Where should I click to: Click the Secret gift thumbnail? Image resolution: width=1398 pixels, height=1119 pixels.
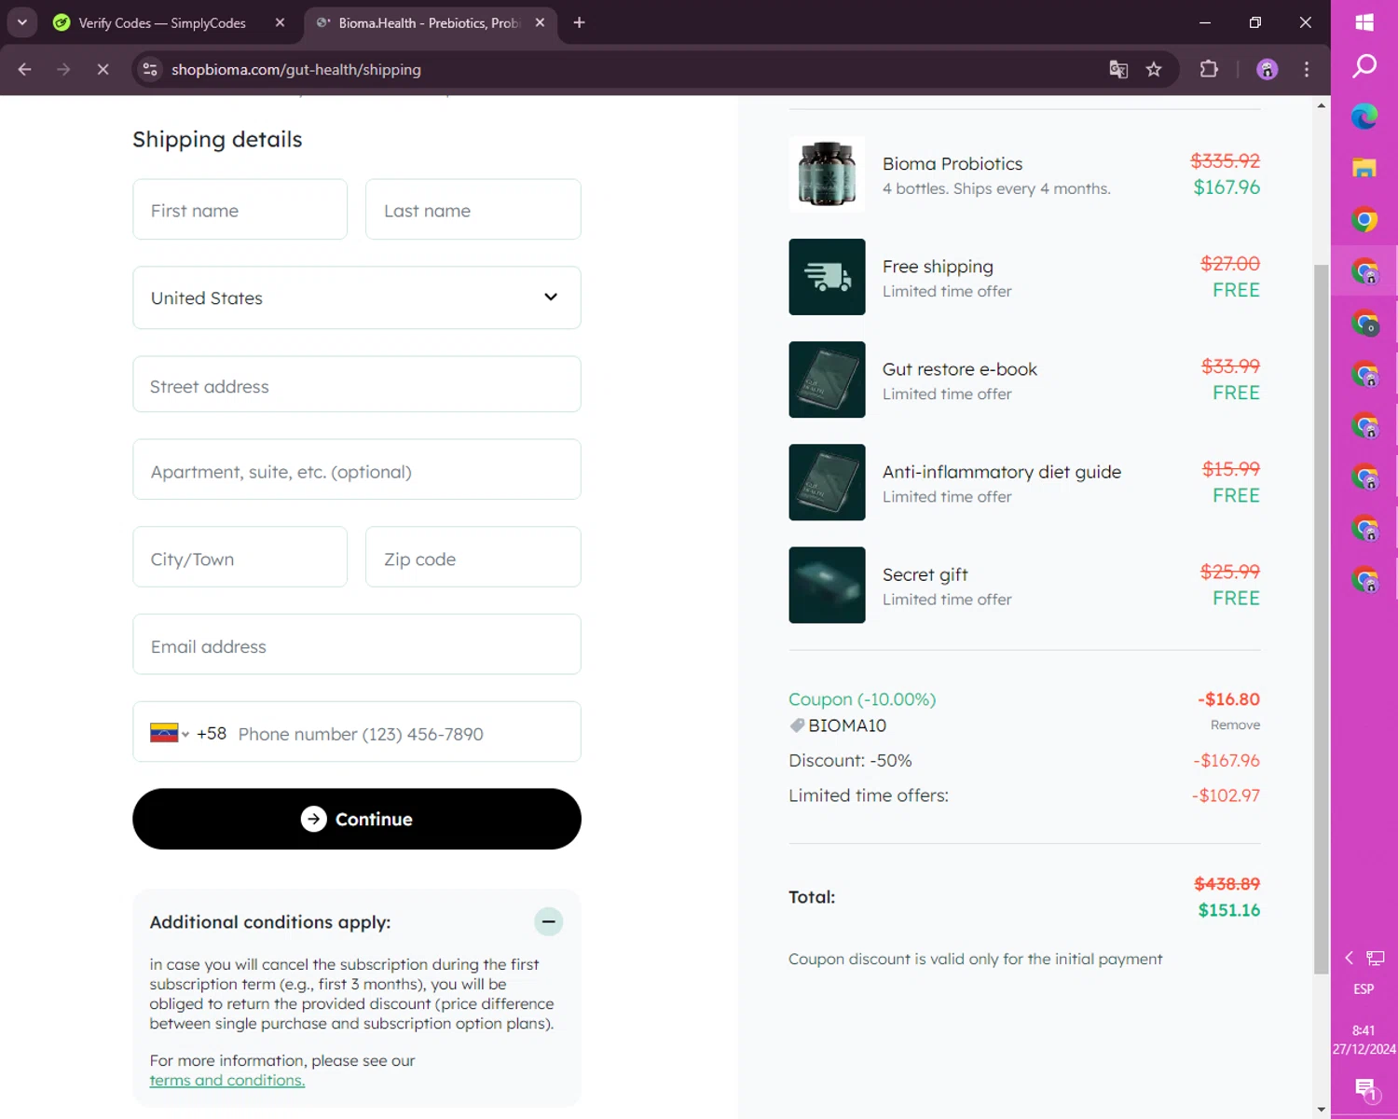pyautogui.click(x=827, y=585)
